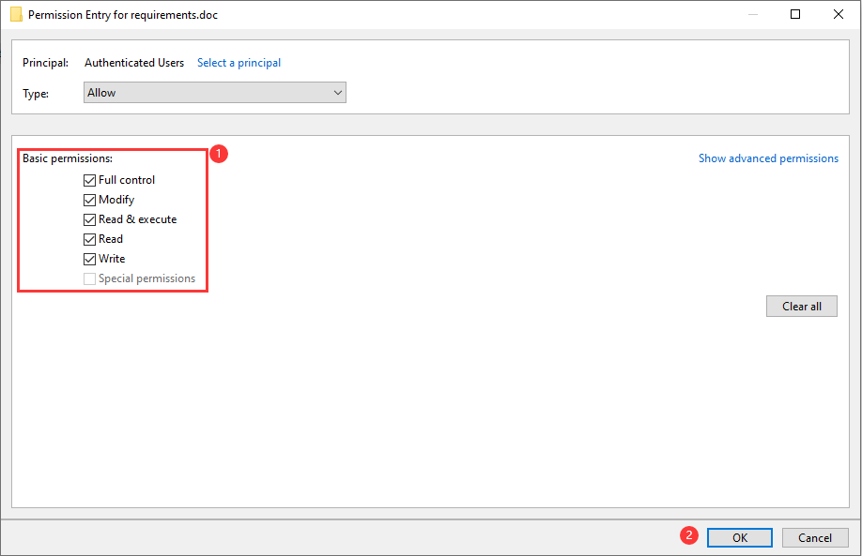Toggle the Full control checkbox
The height and width of the screenshot is (556, 862).
89,180
